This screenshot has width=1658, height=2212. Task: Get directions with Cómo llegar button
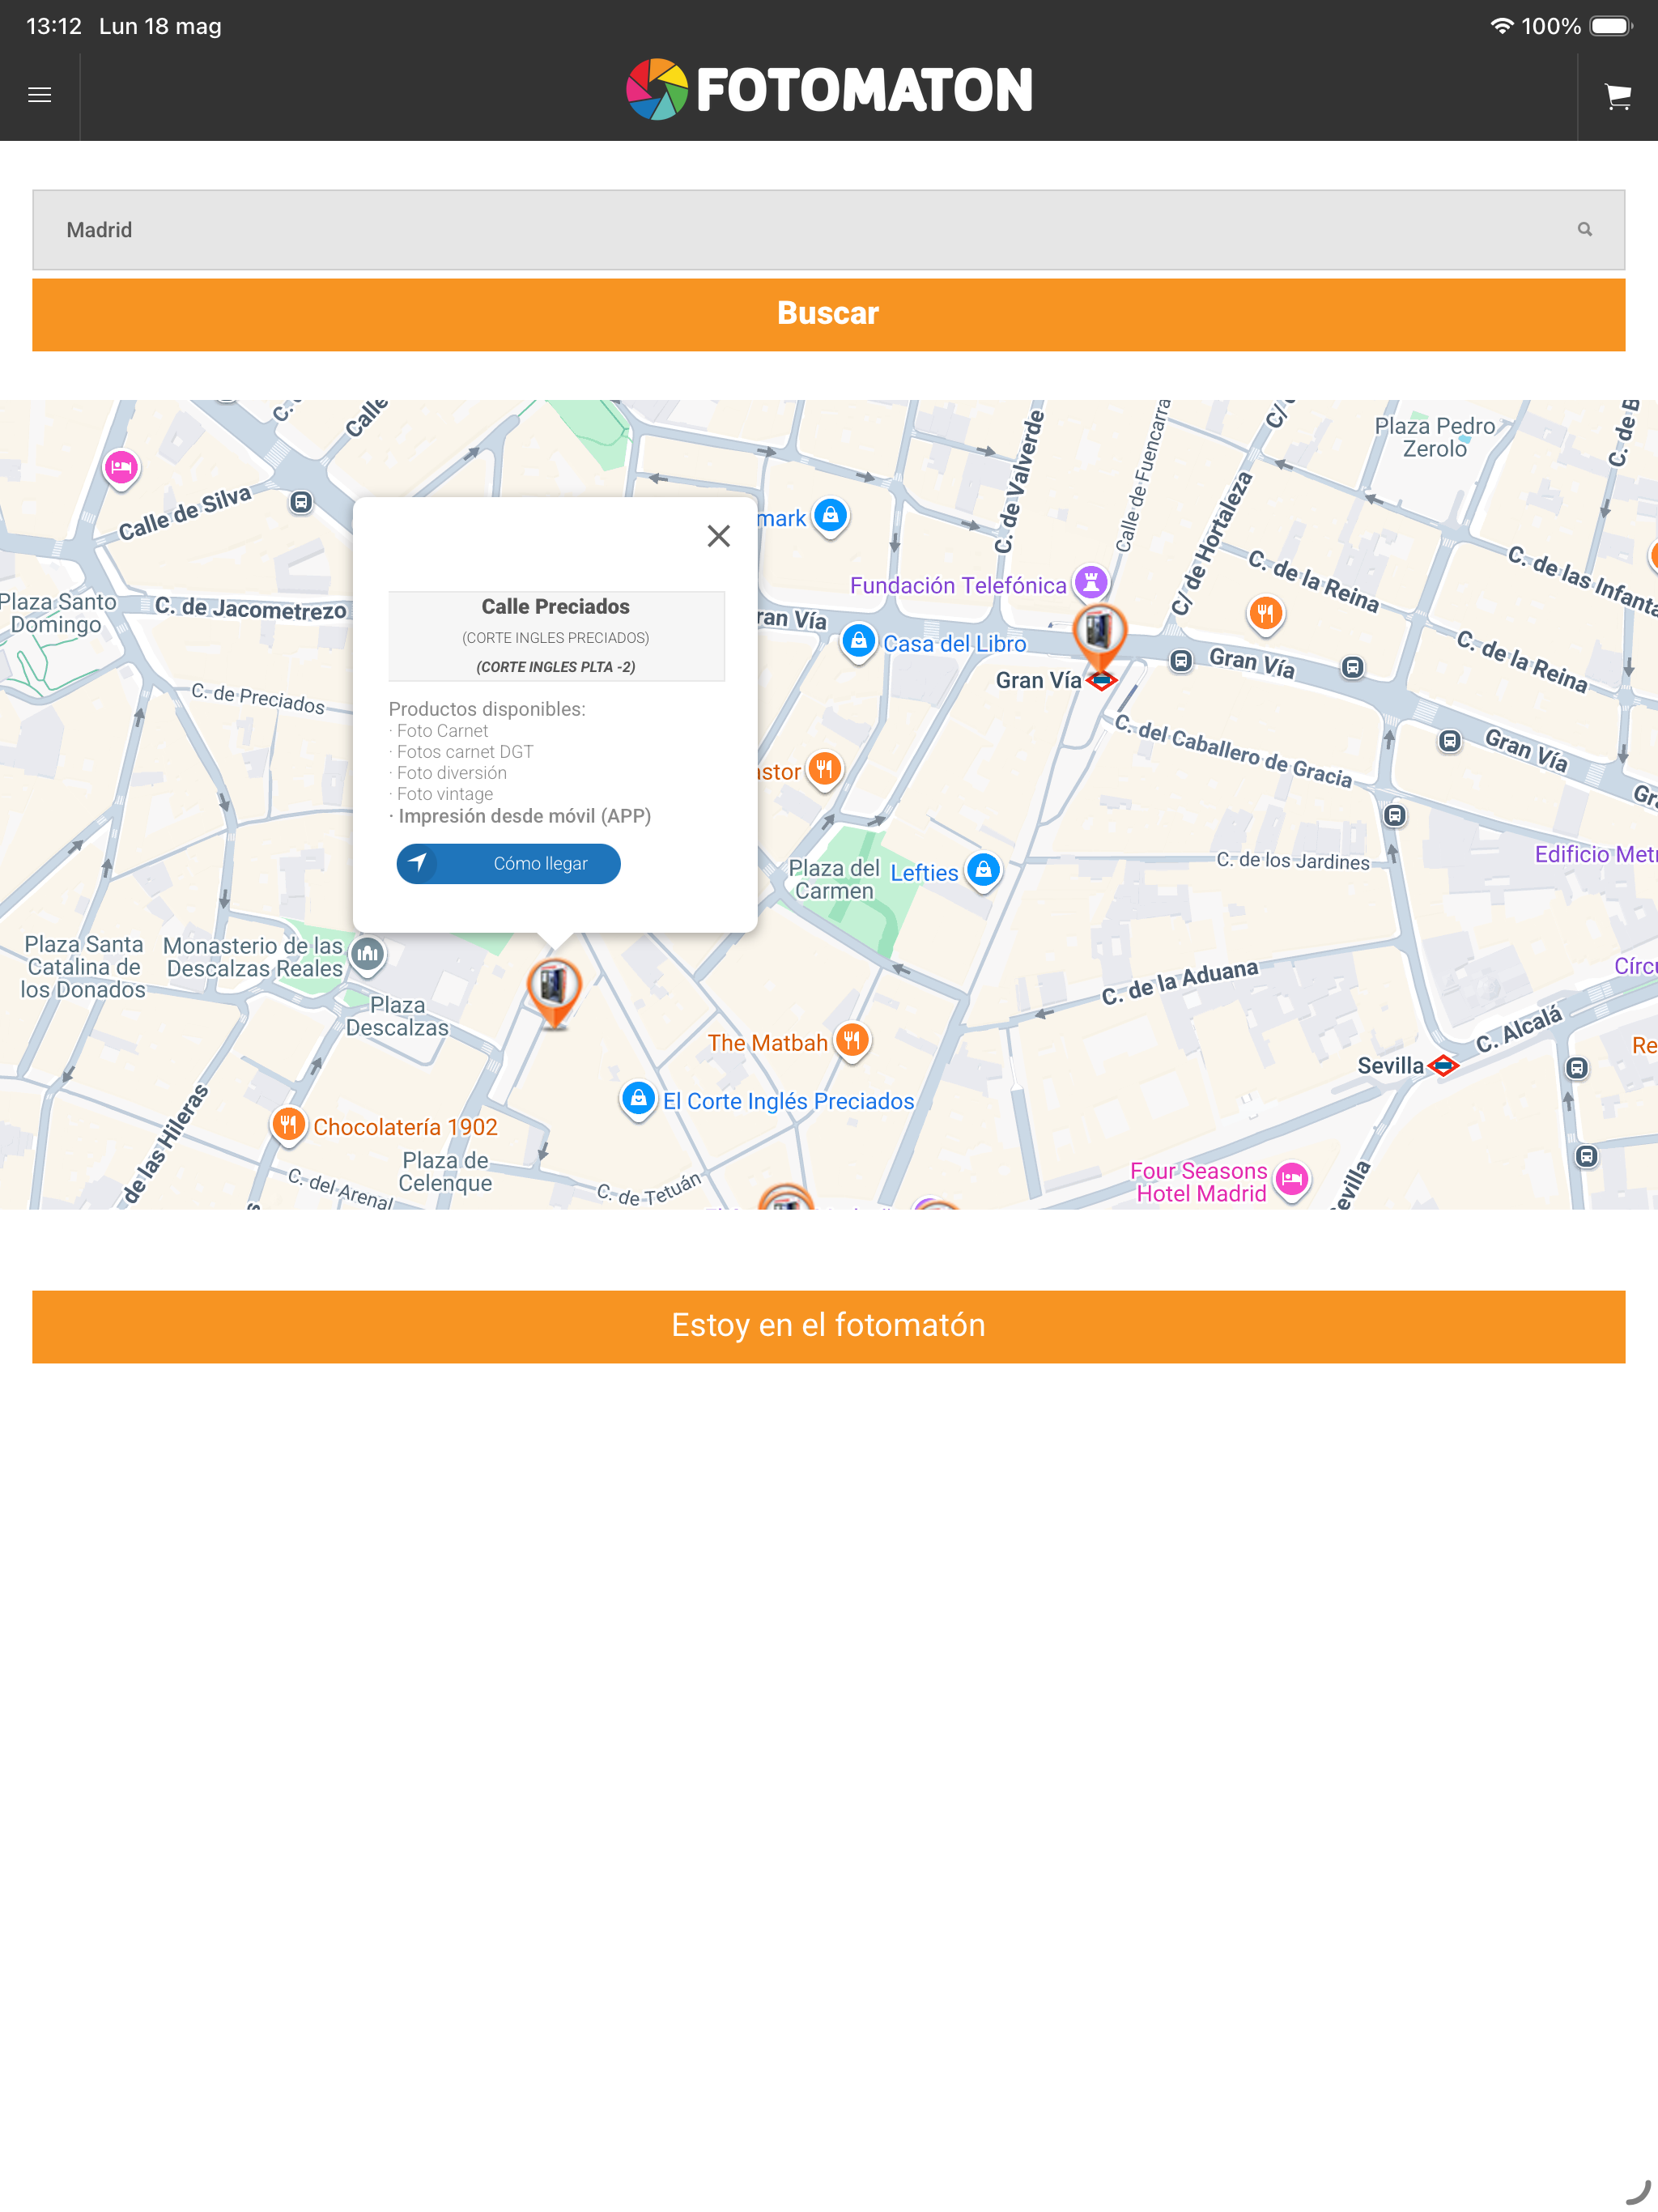509,864
